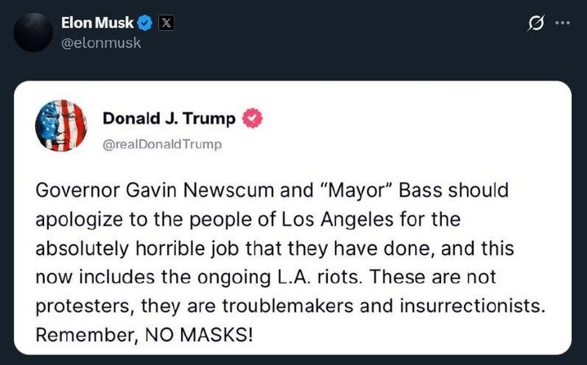Click the @elonmusk handle
Screen dimensions: 587x365
pyautogui.click(x=101, y=42)
